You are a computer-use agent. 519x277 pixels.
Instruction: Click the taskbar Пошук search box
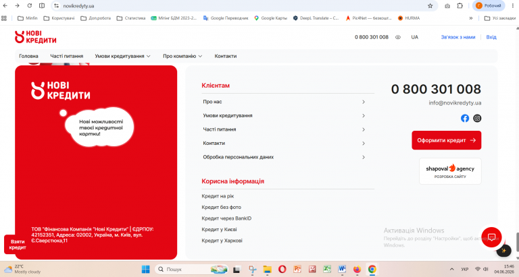click(x=192, y=269)
